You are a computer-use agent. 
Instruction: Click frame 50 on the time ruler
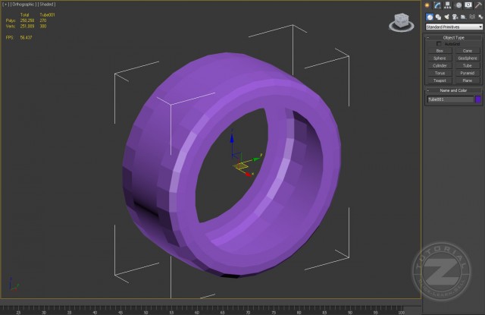[145, 312]
